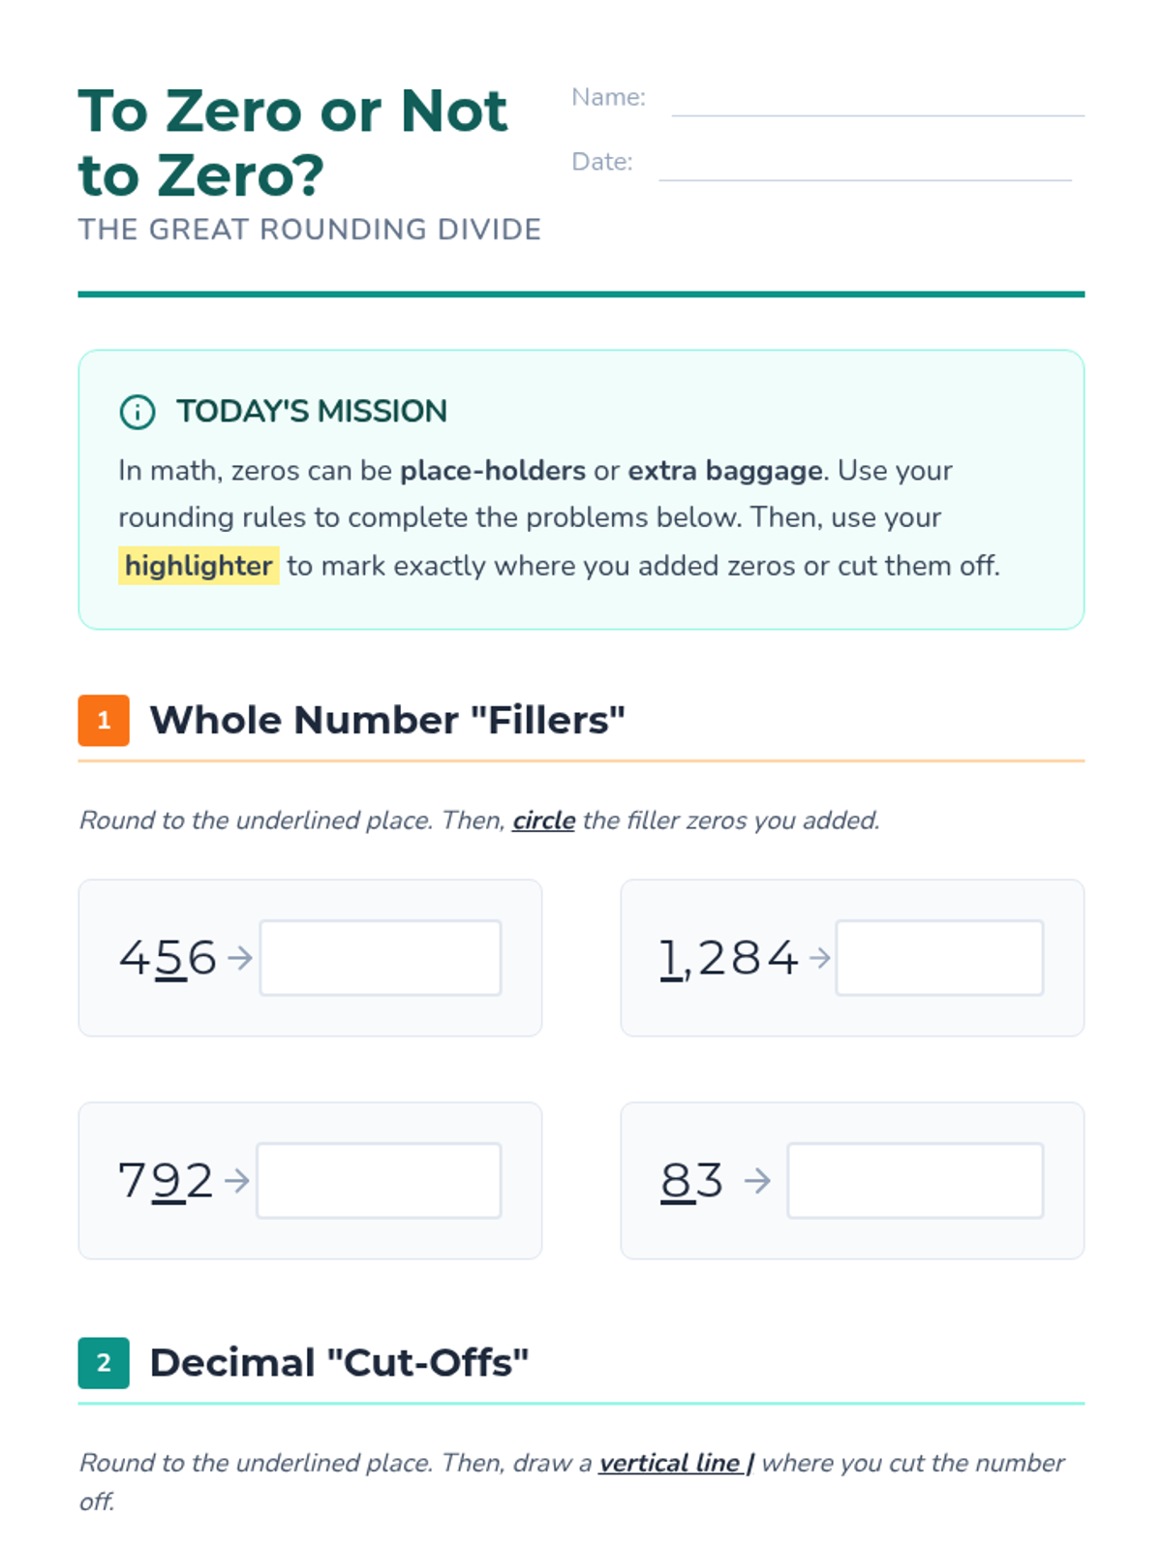Click the arrow icon after 83
1162x1550 pixels.
(x=757, y=1181)
